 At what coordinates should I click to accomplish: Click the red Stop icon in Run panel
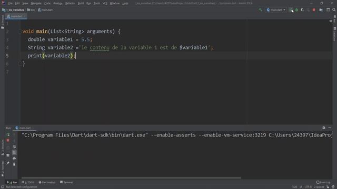pyautogui.click(x=8, y=140)
